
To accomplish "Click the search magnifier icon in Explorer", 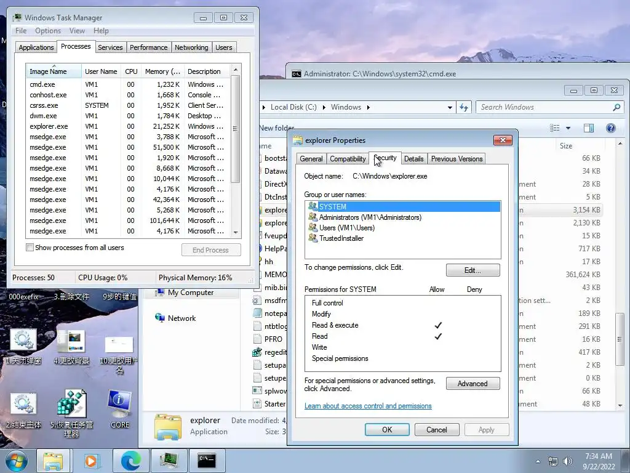I will pos(616,107).
